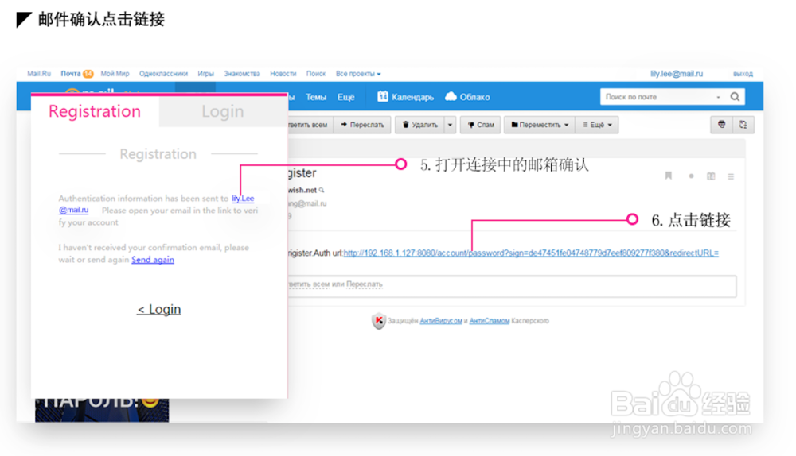
Task: Click the magnifier next to wish.net sender
Action: [x=322, y=190]
